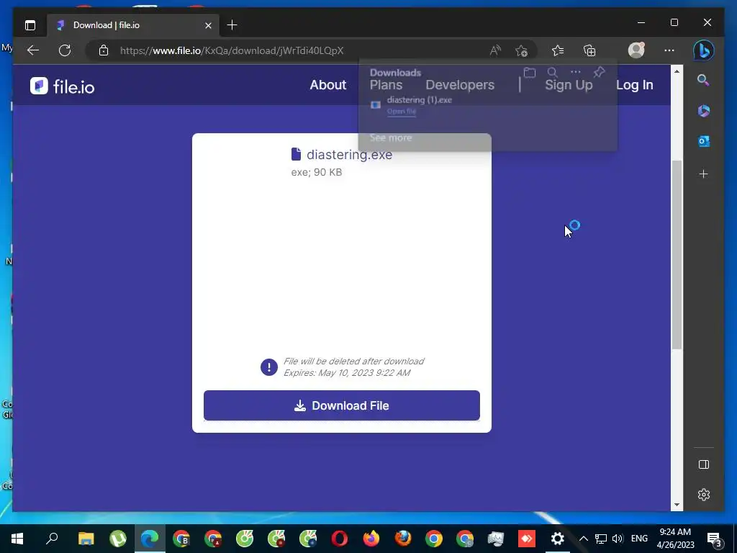
Task: Open Windows Settings gear on taskbar
Action: click(x=558, y=539)
